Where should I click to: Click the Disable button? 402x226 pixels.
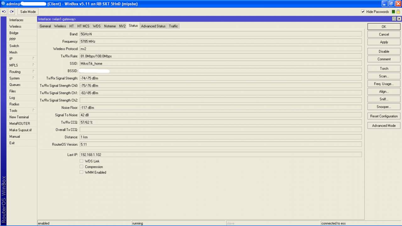point(384,51)
